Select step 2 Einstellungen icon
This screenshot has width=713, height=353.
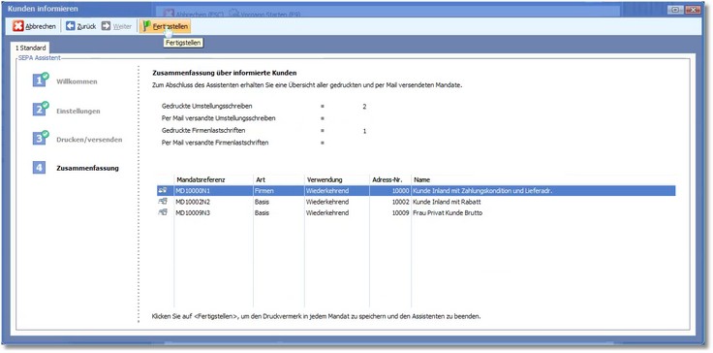(x=41, y=109)
